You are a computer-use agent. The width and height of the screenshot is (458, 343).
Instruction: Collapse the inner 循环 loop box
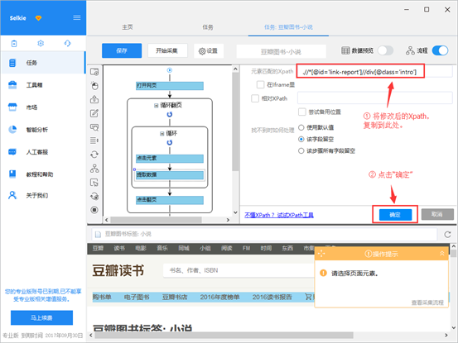coord(162,134)
